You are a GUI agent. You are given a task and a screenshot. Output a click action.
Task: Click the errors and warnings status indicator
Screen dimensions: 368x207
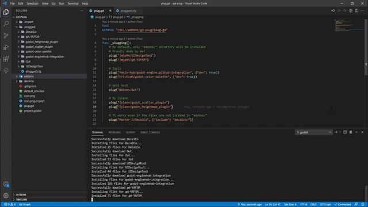pos(10,205)
